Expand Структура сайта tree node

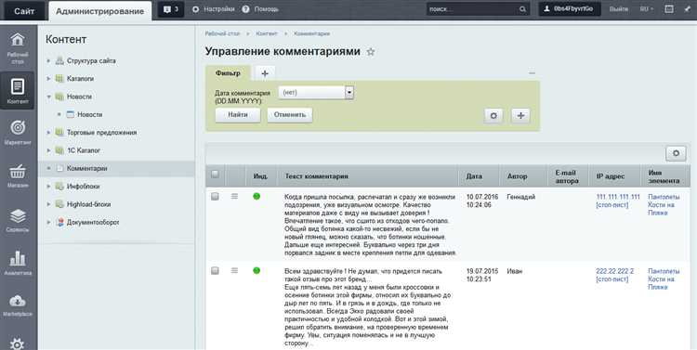(49, 61)
